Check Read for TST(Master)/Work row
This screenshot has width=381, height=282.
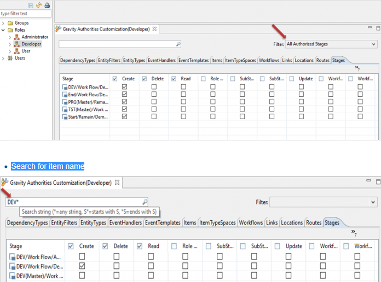(x=183, y=109)
